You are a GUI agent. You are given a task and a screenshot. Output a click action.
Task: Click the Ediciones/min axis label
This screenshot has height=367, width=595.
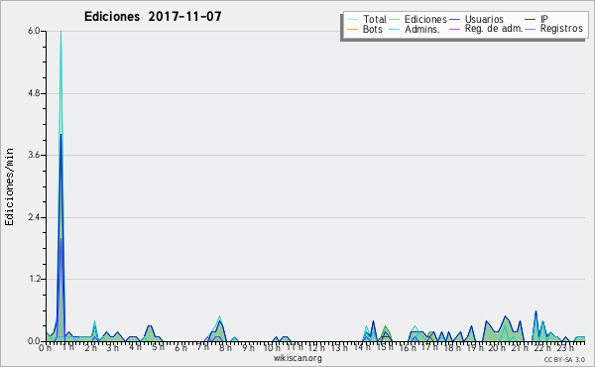coord(9,186)
